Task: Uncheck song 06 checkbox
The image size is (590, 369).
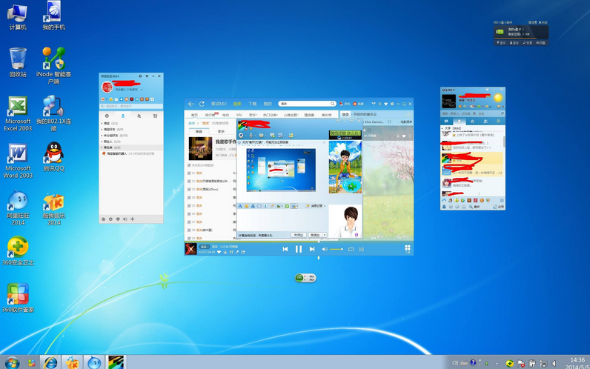Action: pos(189,213)
